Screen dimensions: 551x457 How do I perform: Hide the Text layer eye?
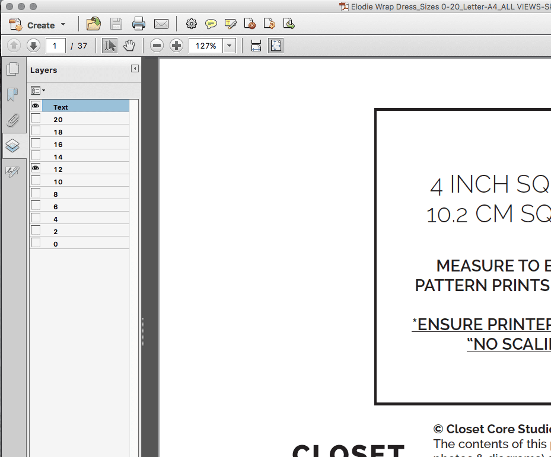[x=36, y=106]
